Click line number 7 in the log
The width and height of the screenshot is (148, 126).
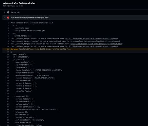point(8,38)
